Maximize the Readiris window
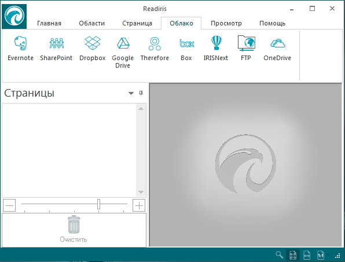Screen dimensions: 345x262 tap(312, 9)
